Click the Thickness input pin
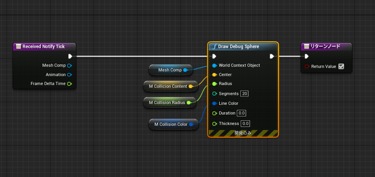The height and width of the screenshot is (177, 375). tap(215, 124)
